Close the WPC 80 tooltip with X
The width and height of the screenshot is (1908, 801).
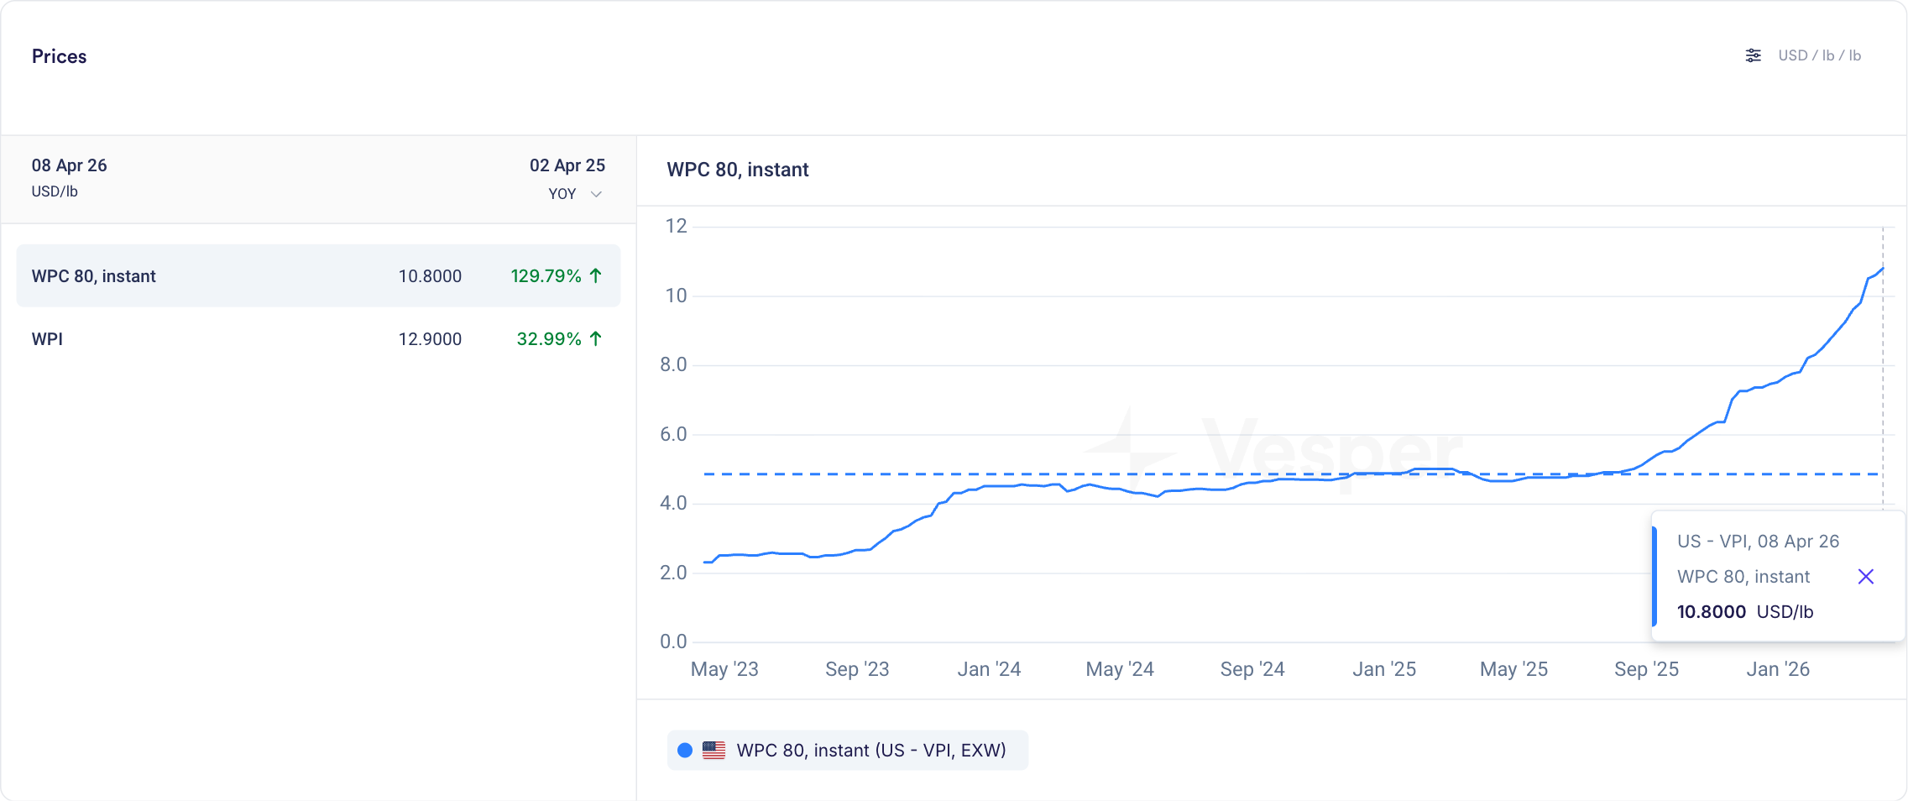pyautogui.click(x=1865, y=577)
